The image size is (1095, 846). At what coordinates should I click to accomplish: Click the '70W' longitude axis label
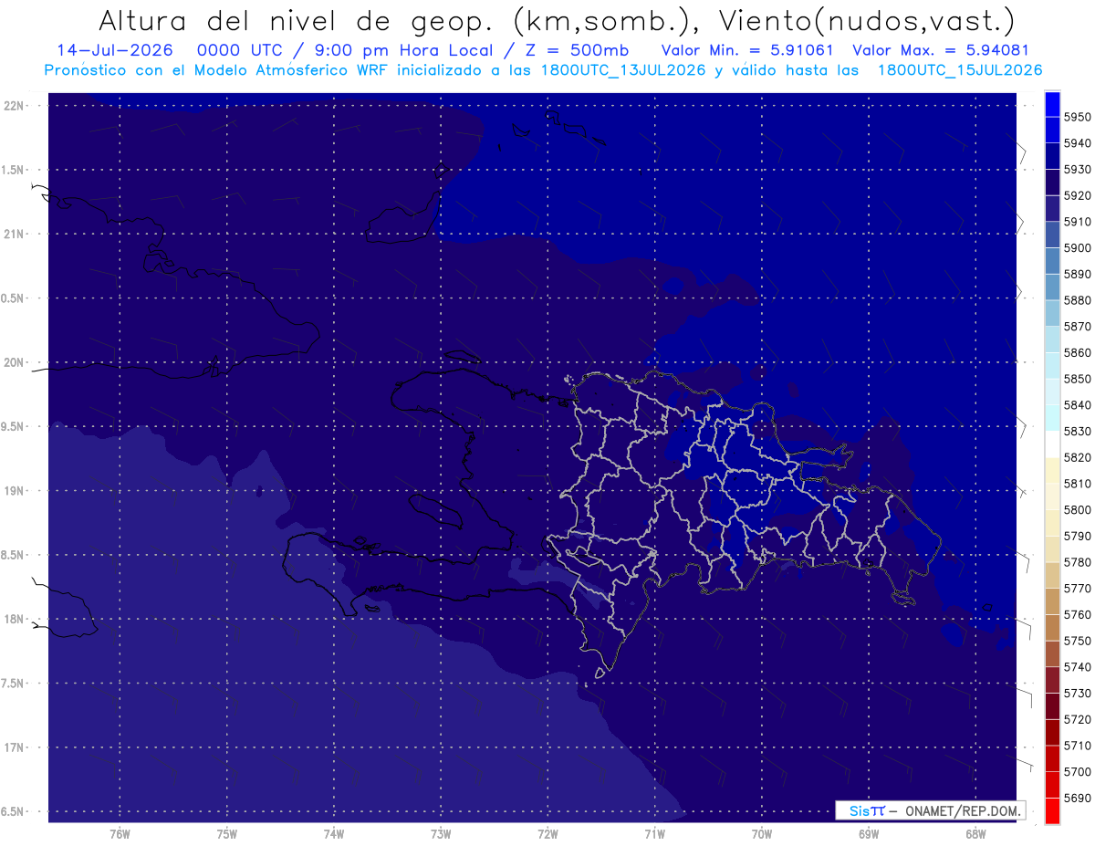(762, 834)
